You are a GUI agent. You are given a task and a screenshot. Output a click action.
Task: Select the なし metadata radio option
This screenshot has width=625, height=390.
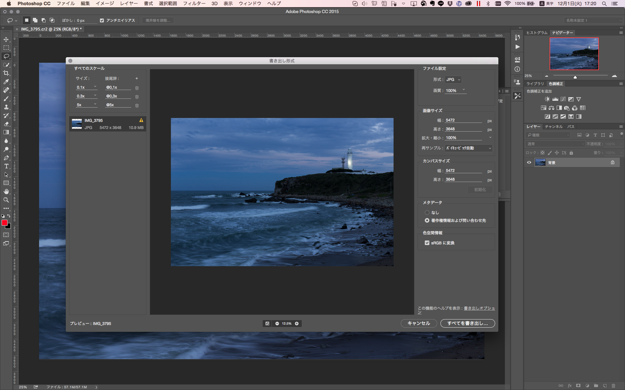point(427,213)
